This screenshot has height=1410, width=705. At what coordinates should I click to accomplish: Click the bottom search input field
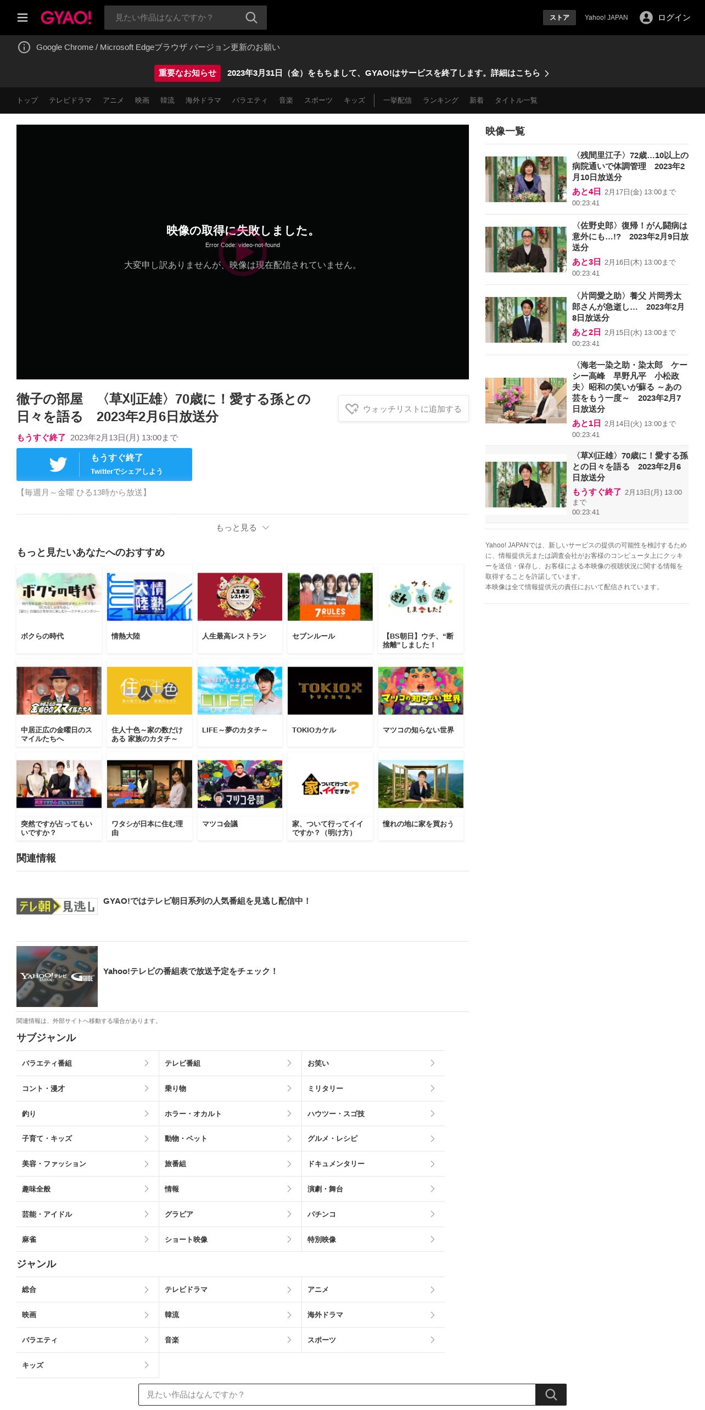point(337,1395)
